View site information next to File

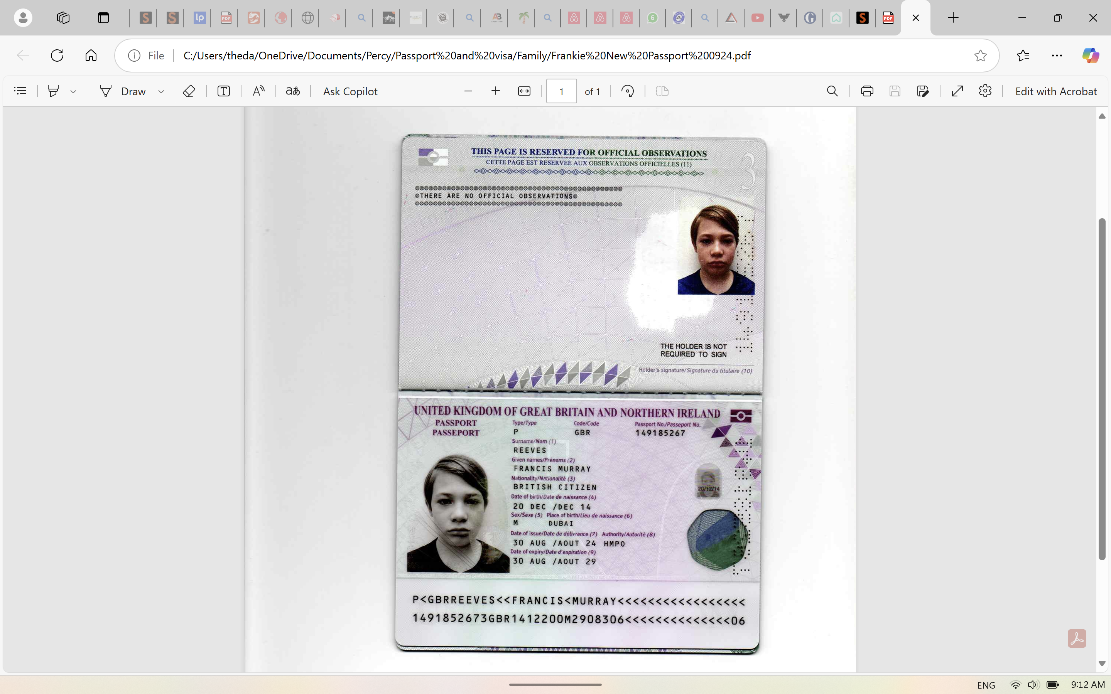[x=134, y=56]
